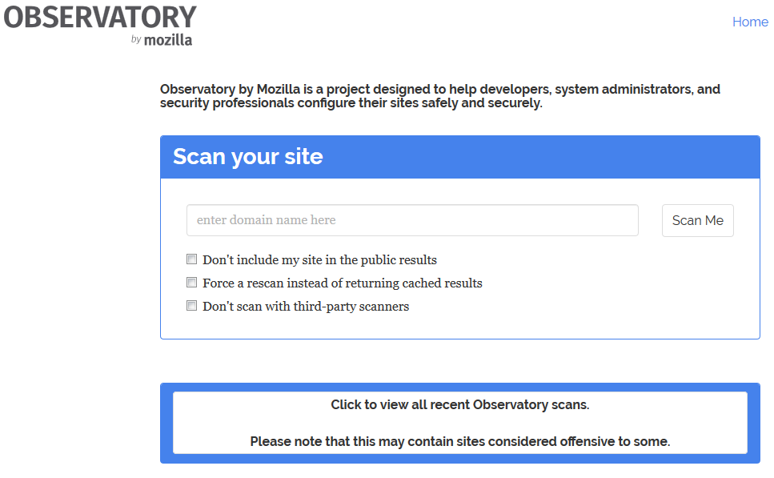
Task: Click the placeholder text 'enter domain name here'
Action: coord(266,220)
